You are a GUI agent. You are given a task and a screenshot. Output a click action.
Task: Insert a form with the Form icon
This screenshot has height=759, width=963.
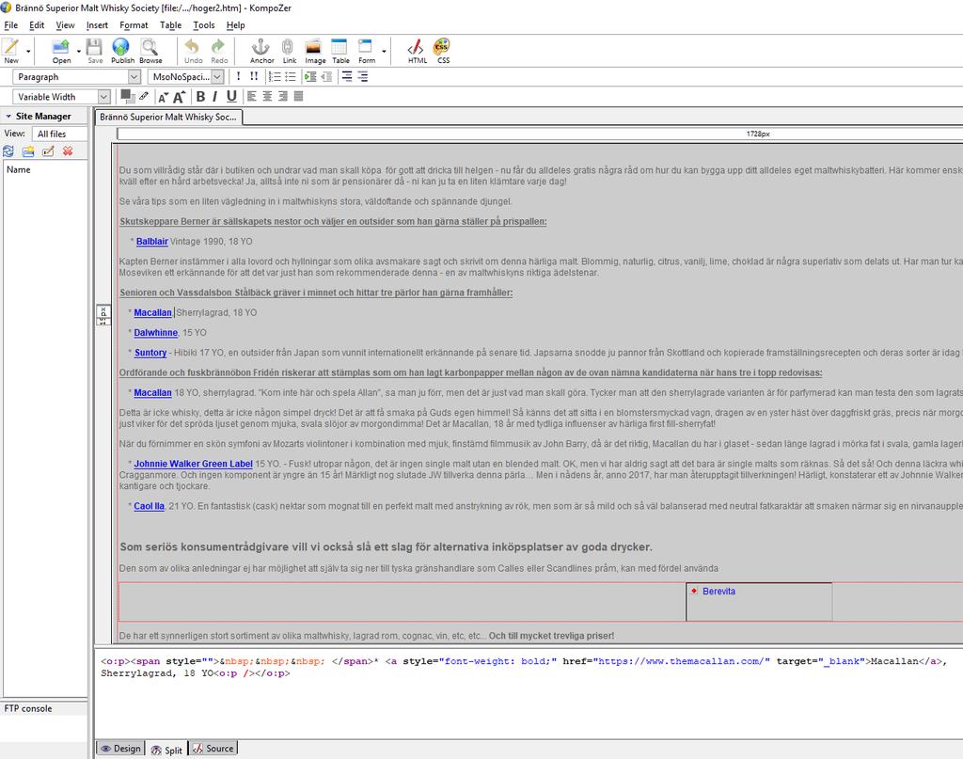point(367,51)
